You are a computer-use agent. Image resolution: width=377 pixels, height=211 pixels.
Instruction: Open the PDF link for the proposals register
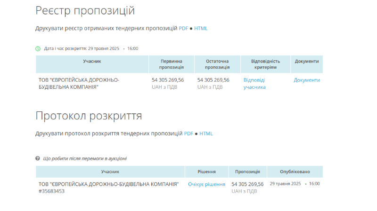coord(183,28)
